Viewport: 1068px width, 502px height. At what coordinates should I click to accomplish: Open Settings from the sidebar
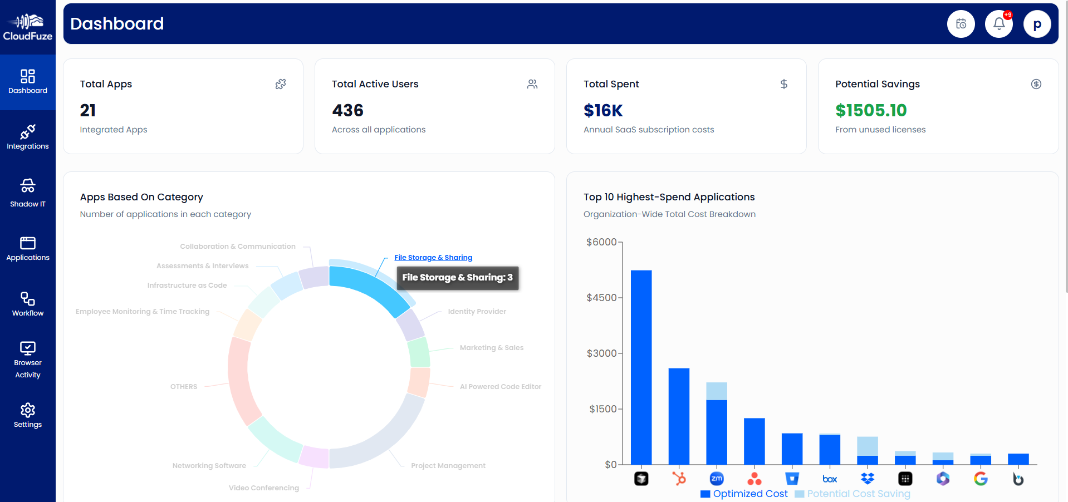[27, 415]
